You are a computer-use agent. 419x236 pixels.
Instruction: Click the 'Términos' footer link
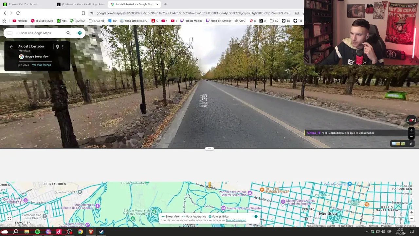pos(373,226)
